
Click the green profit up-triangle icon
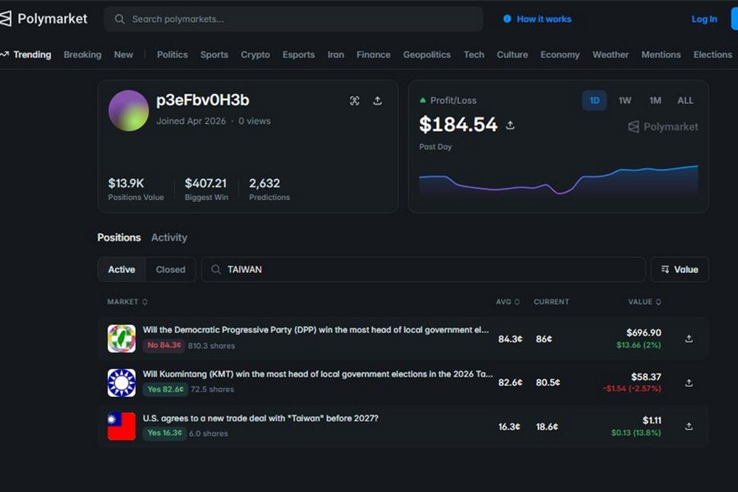[423, 100]
